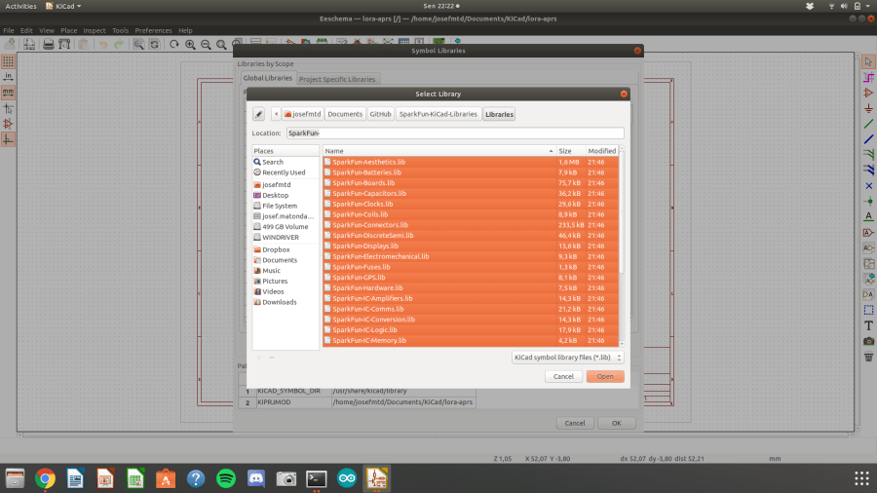Switch to the Global Libraries tab
The height and width of the screenshot is (493, 877).
(267, 78)
